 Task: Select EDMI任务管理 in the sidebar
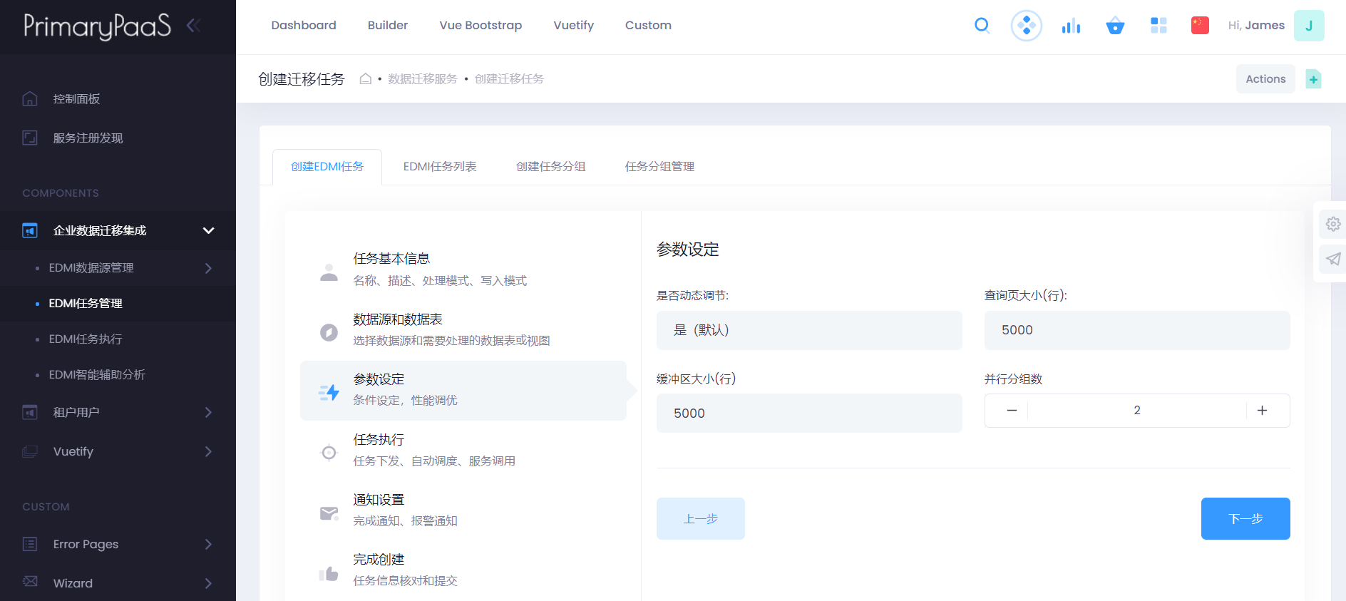(x=86, y=304)
